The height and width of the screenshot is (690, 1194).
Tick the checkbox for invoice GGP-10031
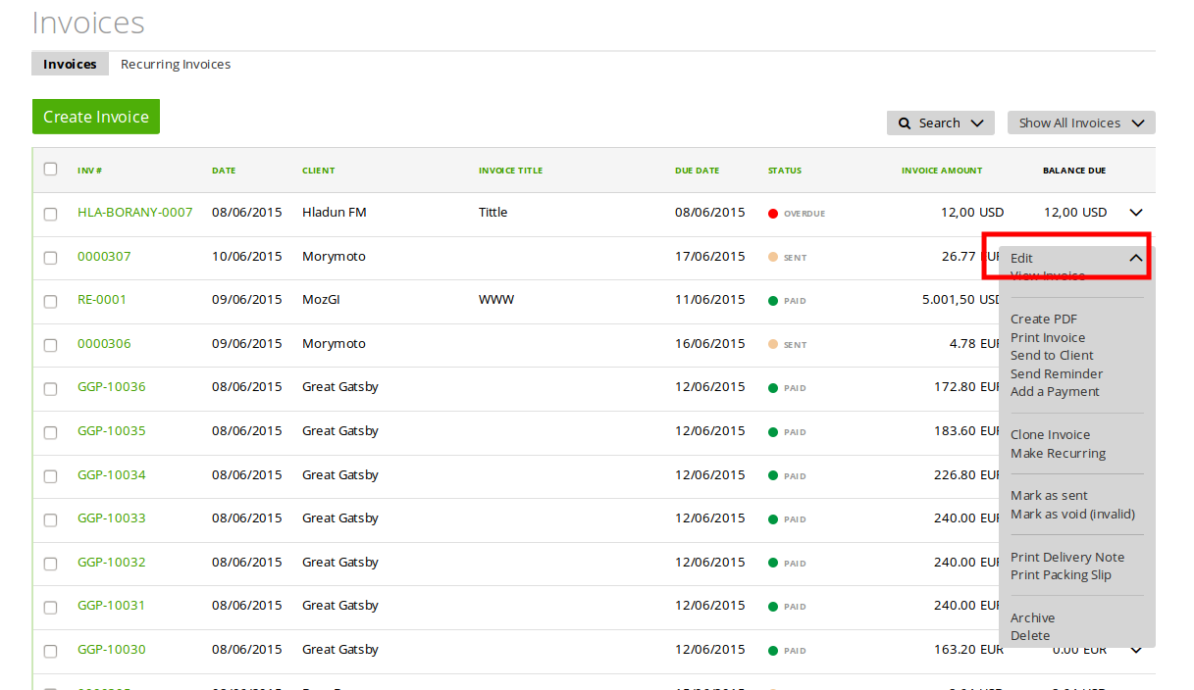50,607
